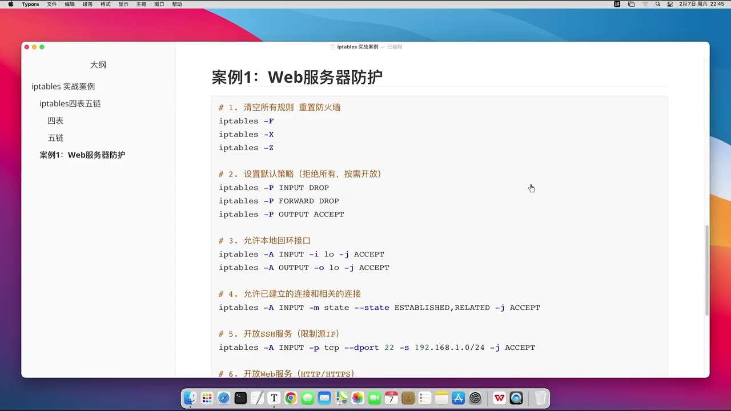Launch Safari from the Dock

[x=224, y=398]
